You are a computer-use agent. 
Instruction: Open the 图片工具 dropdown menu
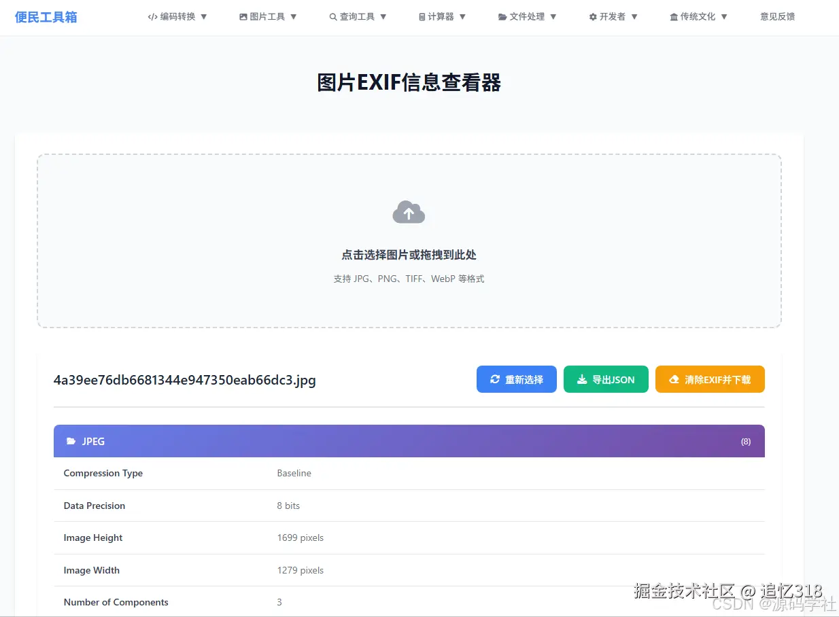pyautogui.click(x=268, y=16)
